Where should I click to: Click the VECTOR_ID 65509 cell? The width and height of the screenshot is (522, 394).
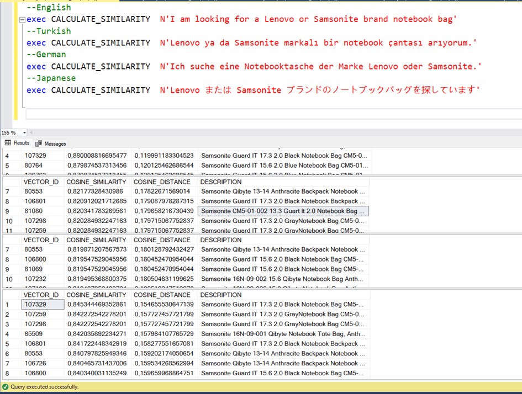(33, 334)
